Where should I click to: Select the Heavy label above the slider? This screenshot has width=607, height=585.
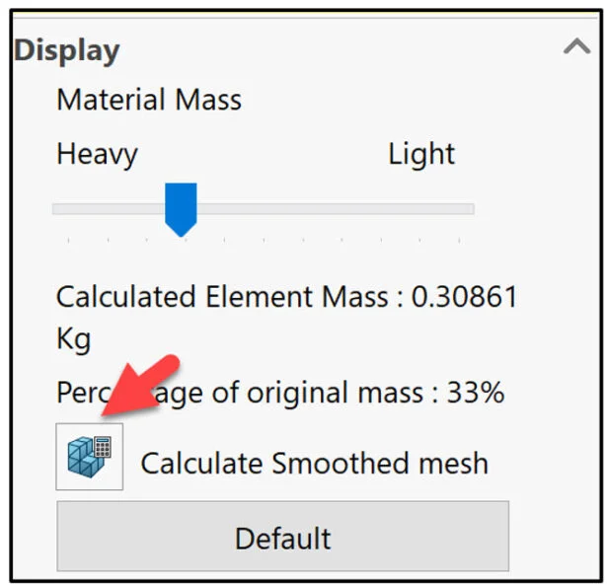click(x=97, y=154)
